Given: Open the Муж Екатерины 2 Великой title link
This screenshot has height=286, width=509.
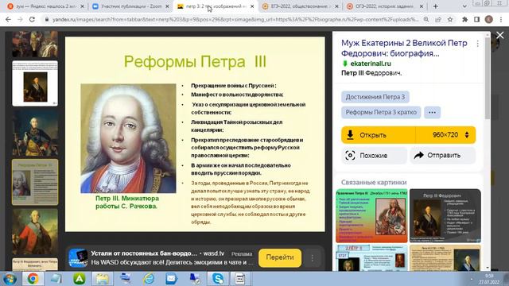Looking at the screenshot, I should point(404,48).
